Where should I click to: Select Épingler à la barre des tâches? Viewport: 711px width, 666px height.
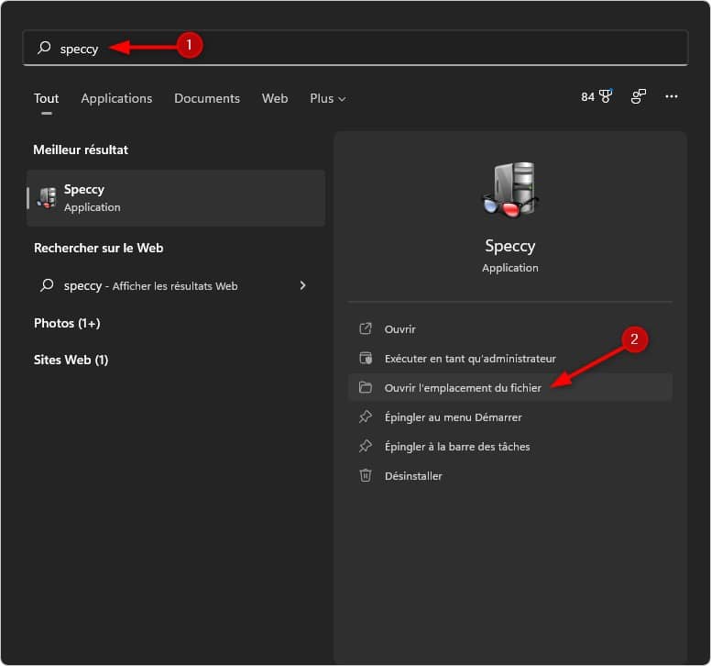point(510,446)
